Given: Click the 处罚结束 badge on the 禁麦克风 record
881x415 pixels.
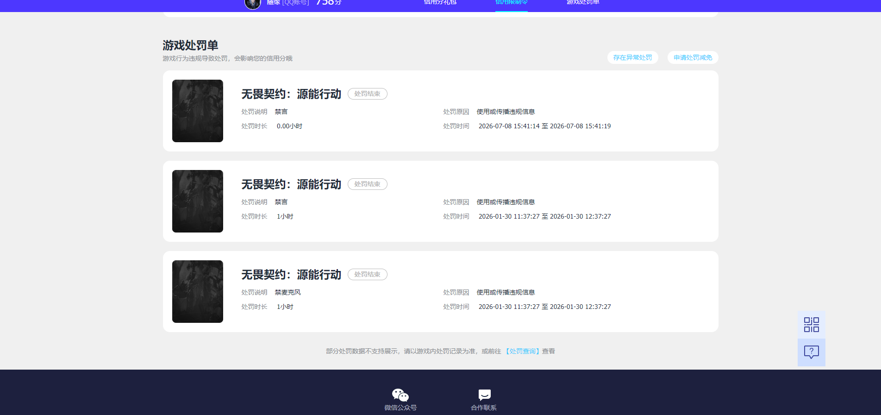Looking at the screenshot, I should pyautogui.click(x=368, y=274).
